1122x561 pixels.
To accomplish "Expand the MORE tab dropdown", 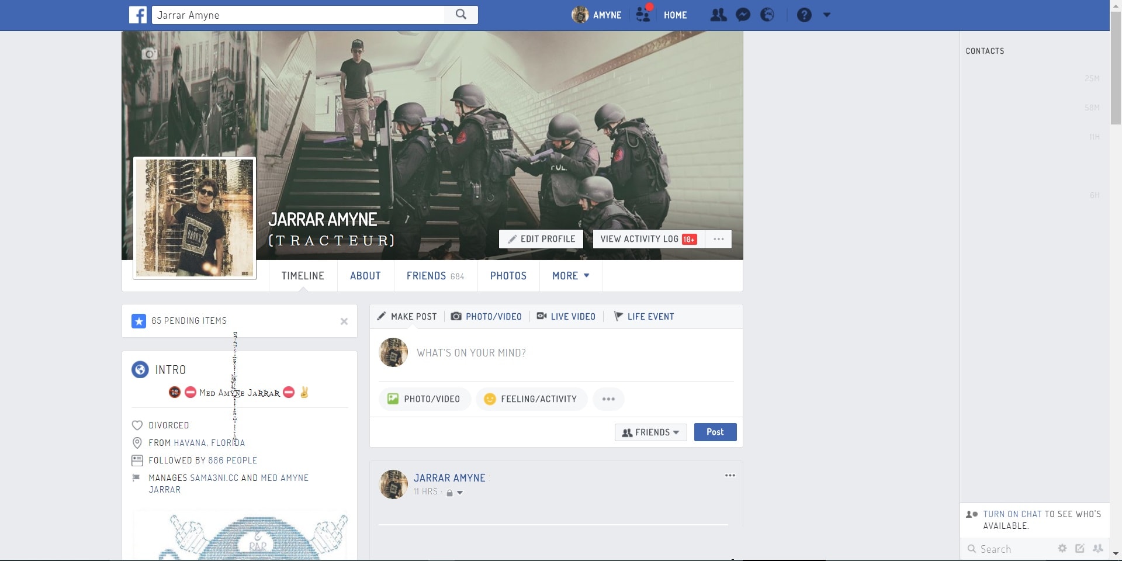I will click(x=571, y=276).
